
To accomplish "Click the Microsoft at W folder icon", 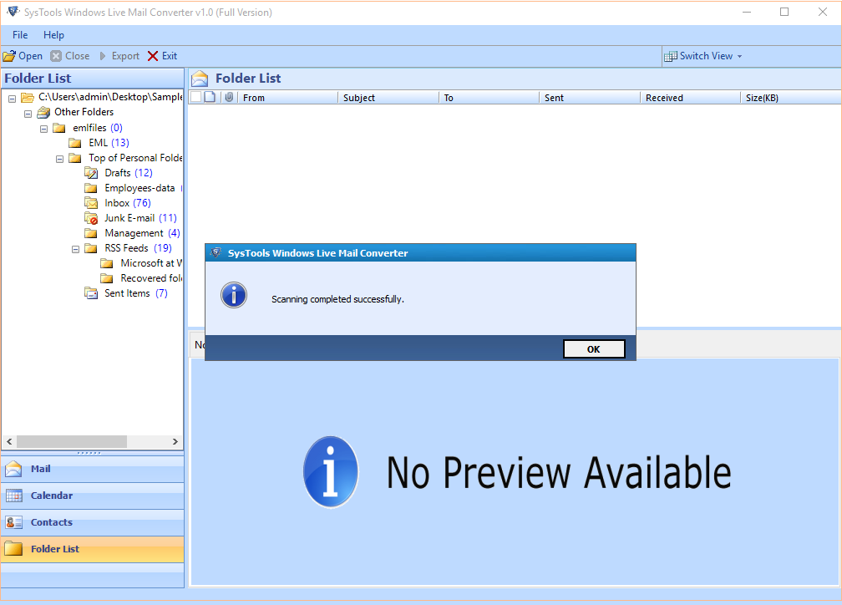I will [107, 263].
